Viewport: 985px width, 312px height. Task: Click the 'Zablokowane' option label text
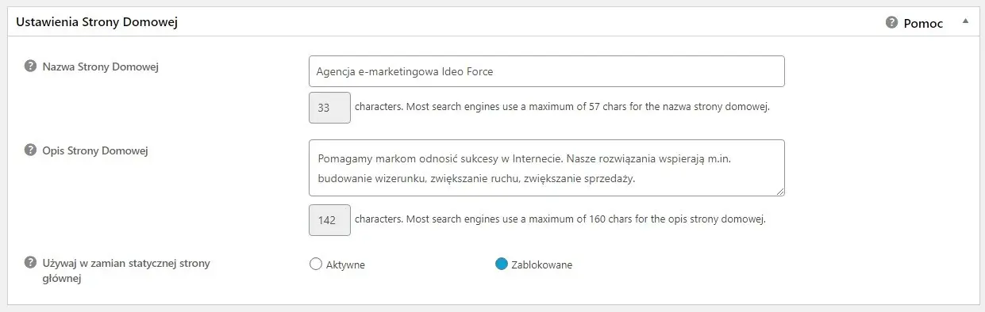[542, 265]
